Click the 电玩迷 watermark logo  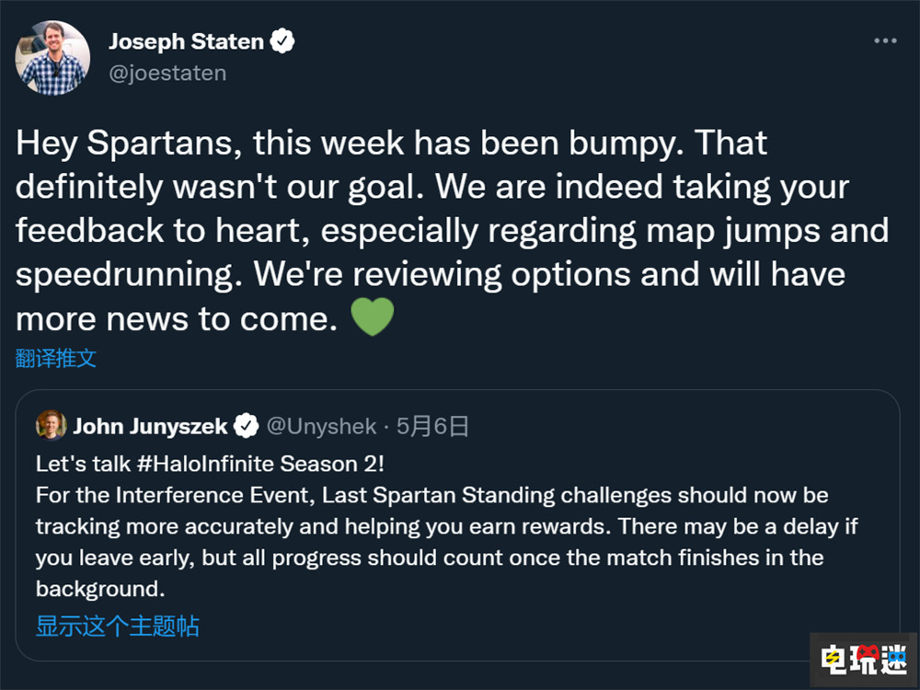coord(863,660)
